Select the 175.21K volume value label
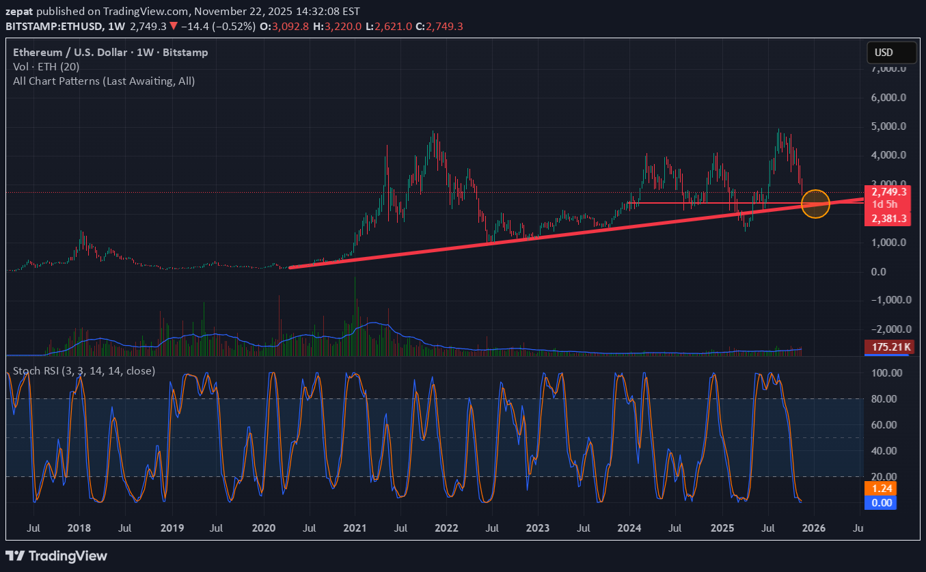Viewport: 926px width, 572px height. click(x=888, y=347)
